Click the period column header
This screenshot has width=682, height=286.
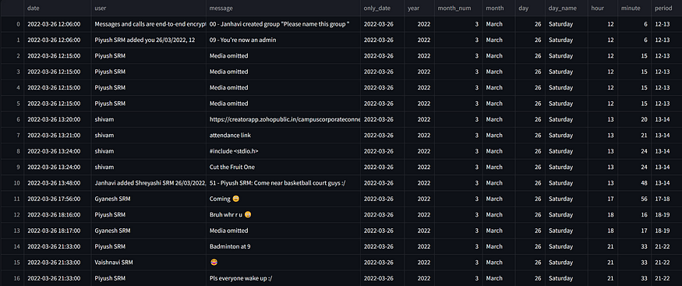666,9
